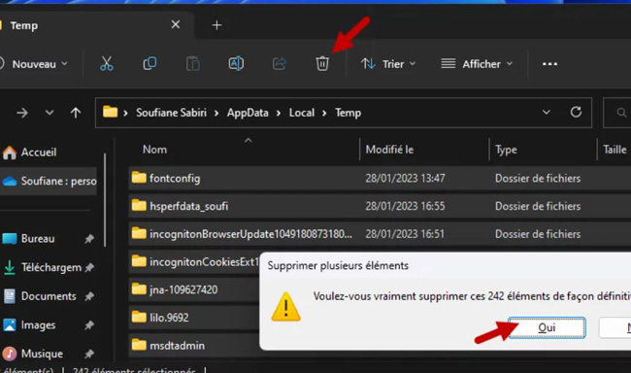Click the folder icon in address bar

pos(110,112)
